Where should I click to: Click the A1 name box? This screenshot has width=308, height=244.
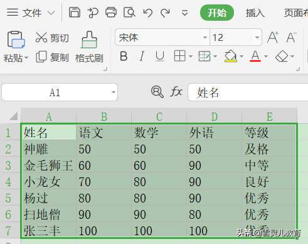pos(55,92)
